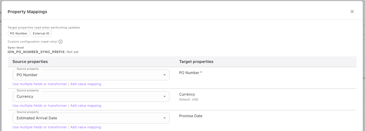The height and width of the screenshot is (131, 365).
Task: Click the Promise Date target property label
Action: click(x=191, y=116)
